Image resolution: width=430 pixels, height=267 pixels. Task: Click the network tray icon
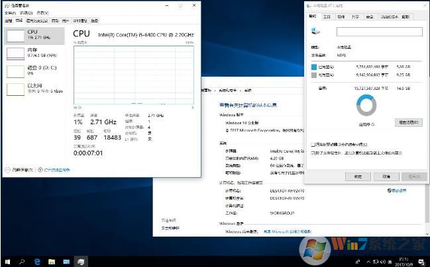click(x=376, y=262)
